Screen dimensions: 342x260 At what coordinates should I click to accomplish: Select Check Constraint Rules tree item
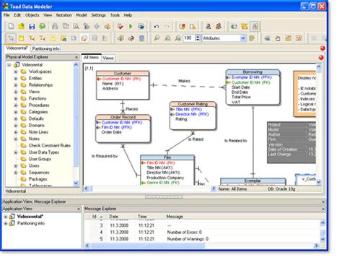point(50,146)
